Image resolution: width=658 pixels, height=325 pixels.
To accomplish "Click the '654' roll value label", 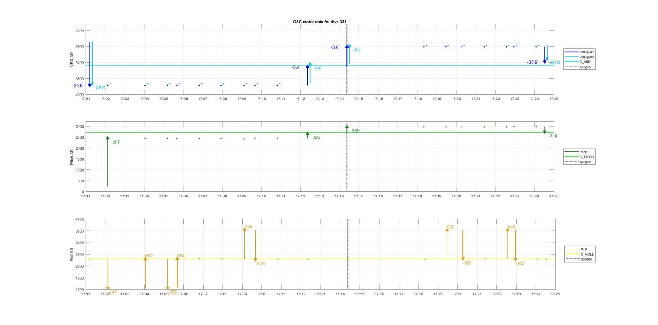I will [181, 256].
